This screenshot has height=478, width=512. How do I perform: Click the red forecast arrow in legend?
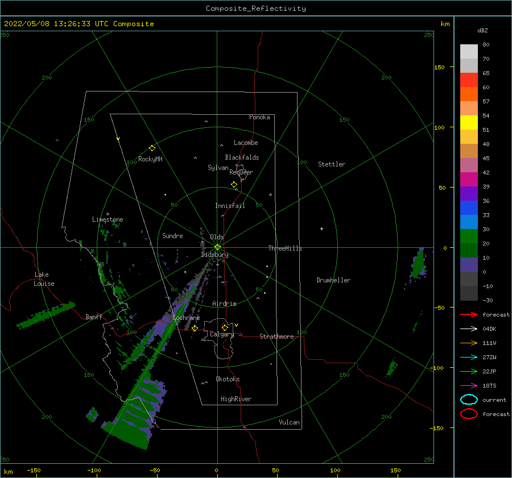pos(469,314)
